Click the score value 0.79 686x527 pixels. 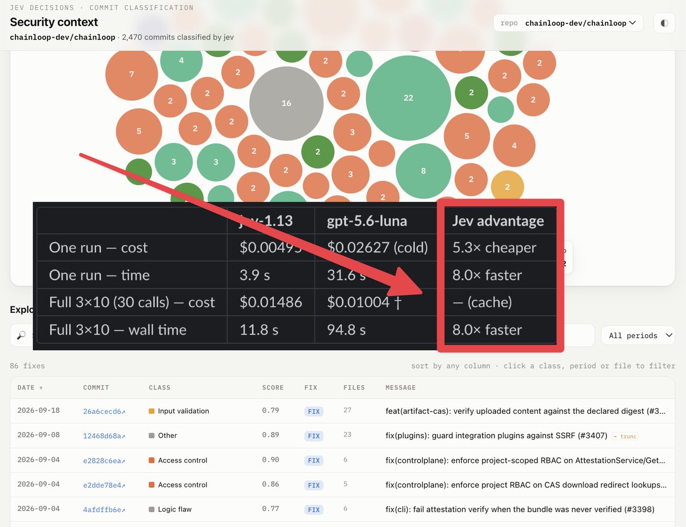(x=270, y=410)
